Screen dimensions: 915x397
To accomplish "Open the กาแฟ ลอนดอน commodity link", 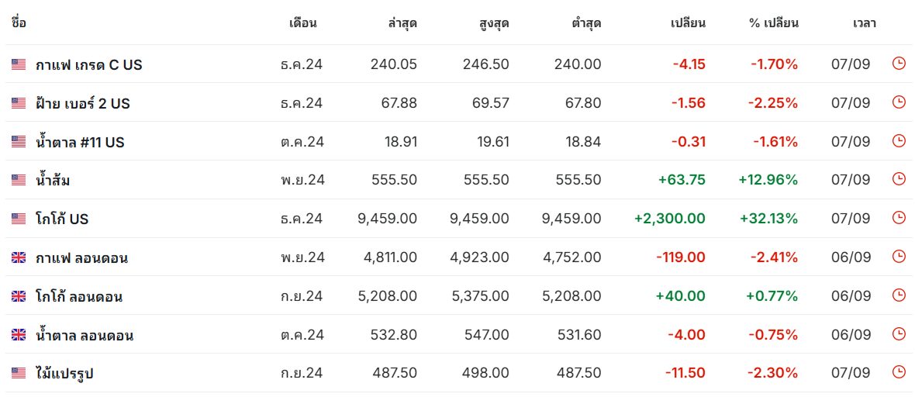I will click(x=82, y=257).
